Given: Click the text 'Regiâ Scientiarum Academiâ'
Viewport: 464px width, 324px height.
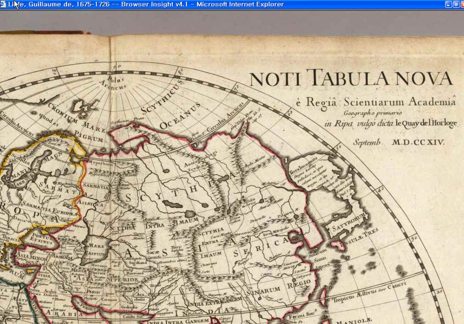Looking at the screenshot, I should click(381, 102).
